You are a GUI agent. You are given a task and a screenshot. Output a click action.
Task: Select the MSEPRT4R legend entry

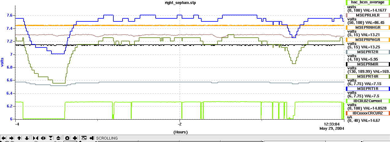[x=368, y=76]
